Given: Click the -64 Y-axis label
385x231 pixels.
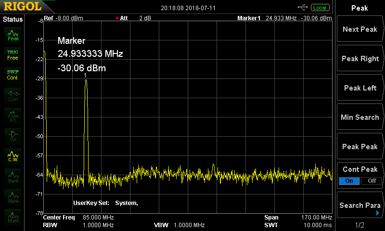Looking at the screenshot, I should [39, 175].
